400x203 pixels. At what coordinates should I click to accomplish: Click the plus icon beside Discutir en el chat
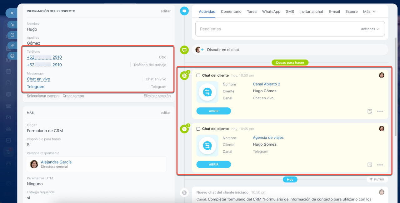point(202,50)
